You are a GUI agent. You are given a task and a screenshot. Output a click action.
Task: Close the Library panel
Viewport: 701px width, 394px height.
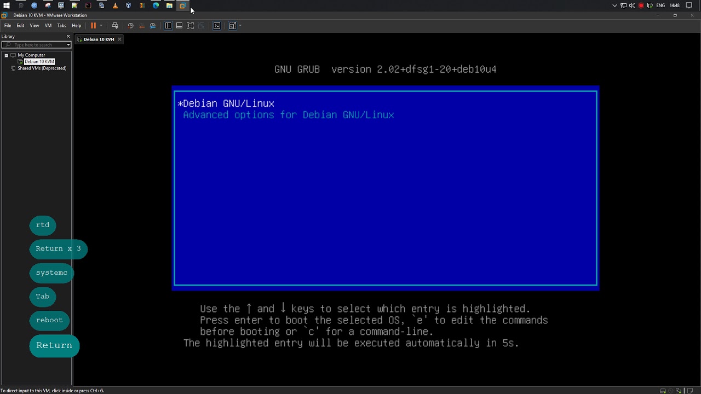click(x=68, y=37)
